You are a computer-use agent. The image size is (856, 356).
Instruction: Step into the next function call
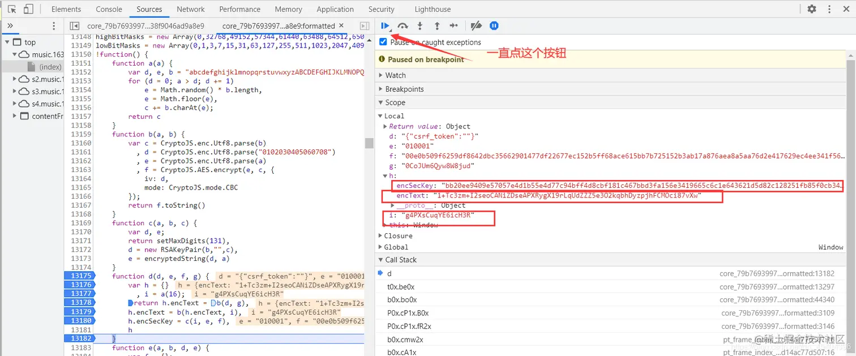[420, 25]
